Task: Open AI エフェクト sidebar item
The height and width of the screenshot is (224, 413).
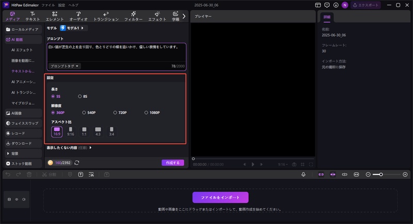Action: pos(22,50)
